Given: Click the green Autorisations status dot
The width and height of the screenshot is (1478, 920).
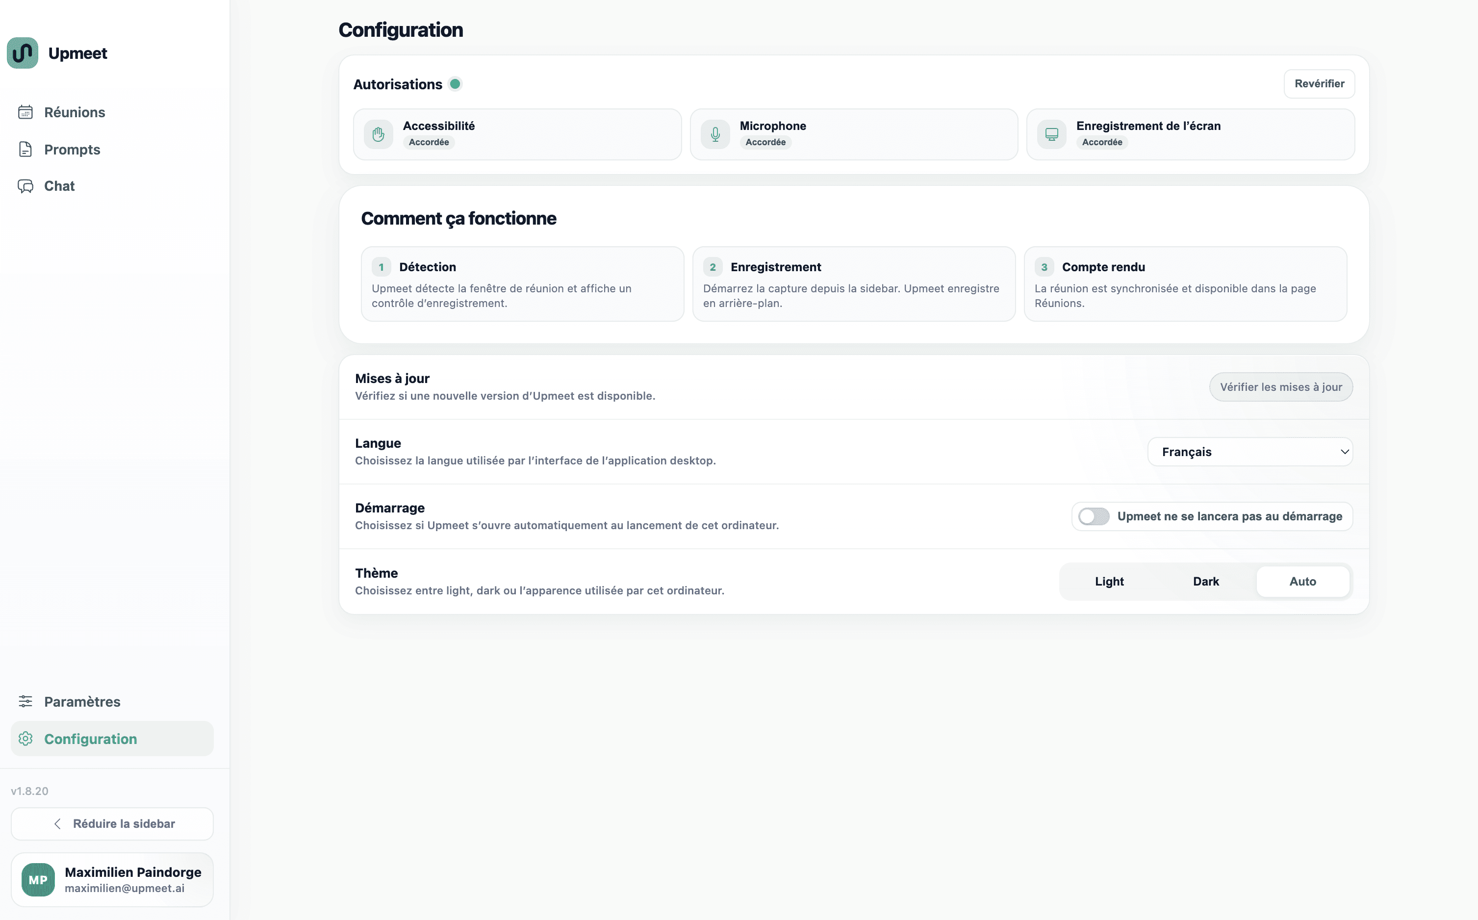Looking at the screenshot, I should point(455,84).
